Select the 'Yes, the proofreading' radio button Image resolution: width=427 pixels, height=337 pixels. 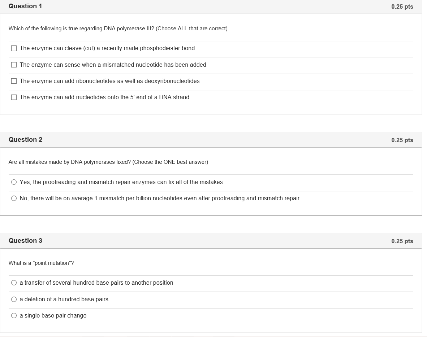tap(14, 182)
